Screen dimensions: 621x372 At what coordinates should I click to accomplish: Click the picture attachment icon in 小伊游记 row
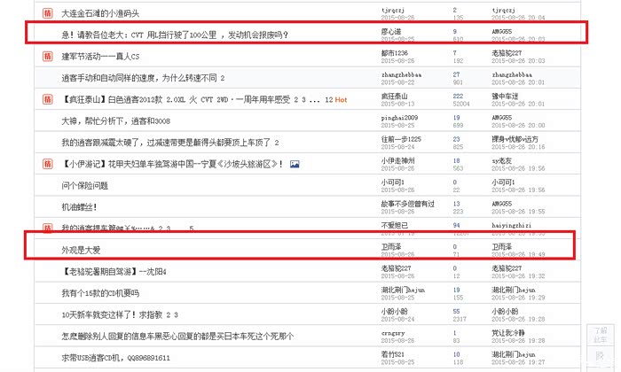[x=295, y=164]
